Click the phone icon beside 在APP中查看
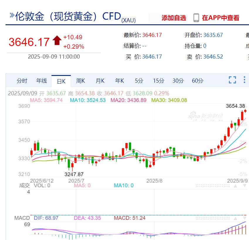This screenshot has height=240, width=249. click(196, 18)
